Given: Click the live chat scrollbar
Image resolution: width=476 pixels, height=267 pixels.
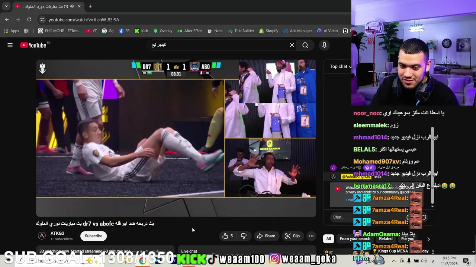Looking at the screenshot, I should [x=432, y=165].
